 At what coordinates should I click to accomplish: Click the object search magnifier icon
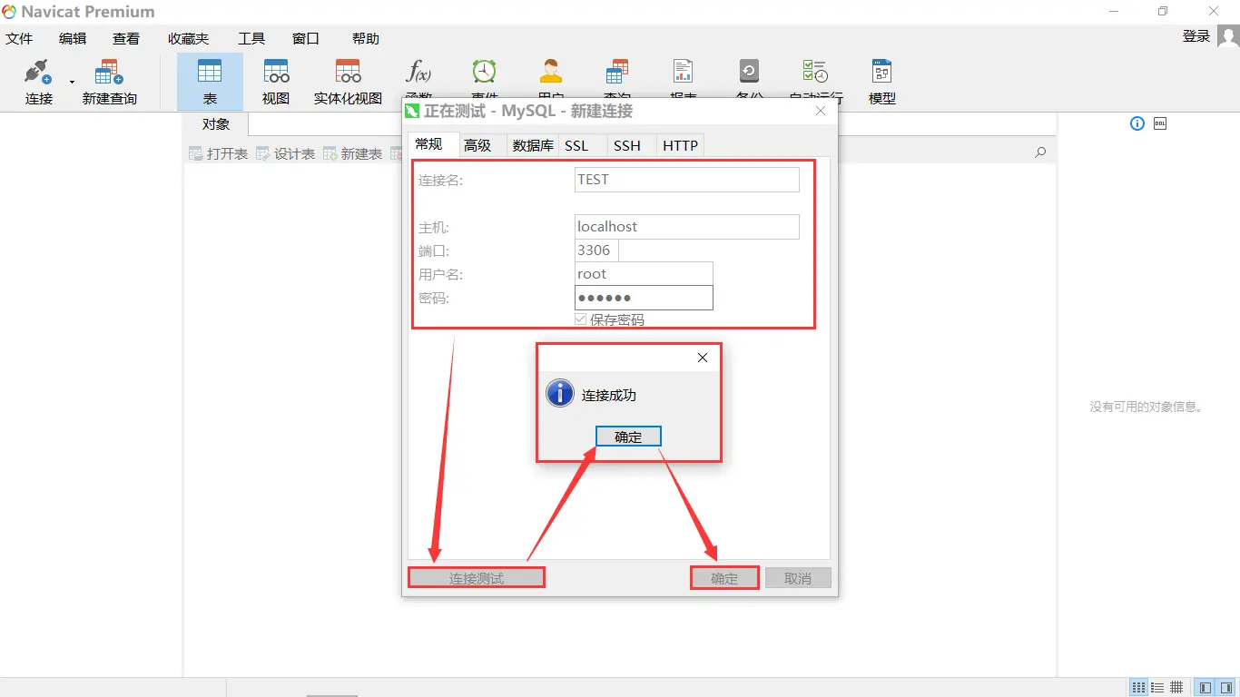(x=1040, y=152)
